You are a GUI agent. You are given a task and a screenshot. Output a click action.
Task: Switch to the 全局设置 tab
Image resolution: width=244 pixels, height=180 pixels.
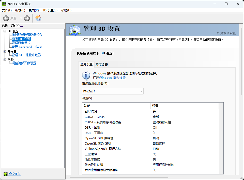pyautogui.click(x=86, y=64)
